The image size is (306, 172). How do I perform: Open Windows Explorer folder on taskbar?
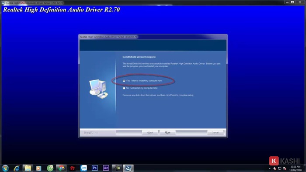(28, 168)
